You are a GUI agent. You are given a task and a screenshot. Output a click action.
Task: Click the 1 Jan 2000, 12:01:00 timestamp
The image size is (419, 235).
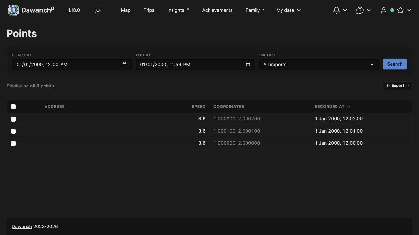pos(339,131)
